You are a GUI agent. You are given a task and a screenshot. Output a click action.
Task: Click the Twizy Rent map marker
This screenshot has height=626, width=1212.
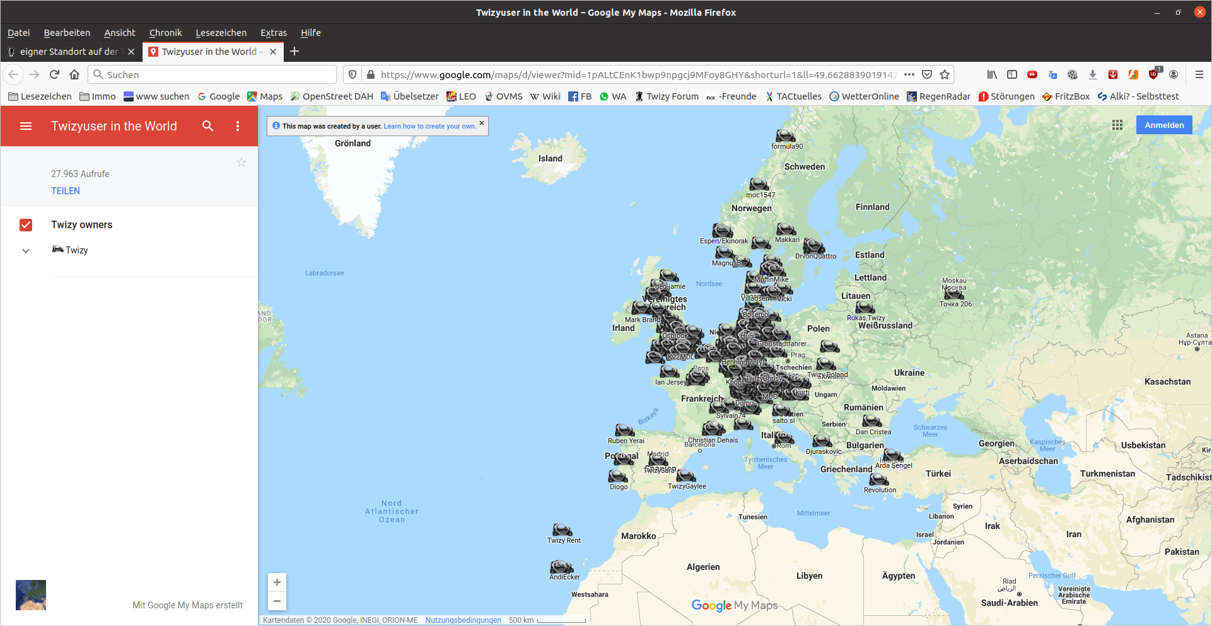click(x=562, y=530)
